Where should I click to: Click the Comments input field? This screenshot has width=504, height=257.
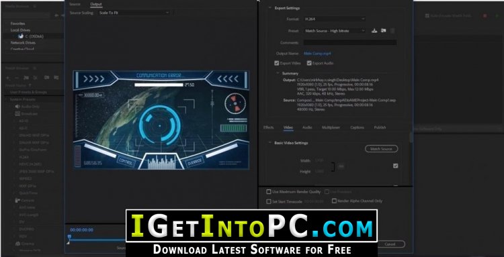tap(350, 42)
